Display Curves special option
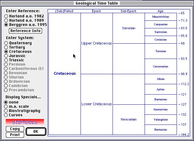Screen dimensions: 194x141 coord(6,115)
